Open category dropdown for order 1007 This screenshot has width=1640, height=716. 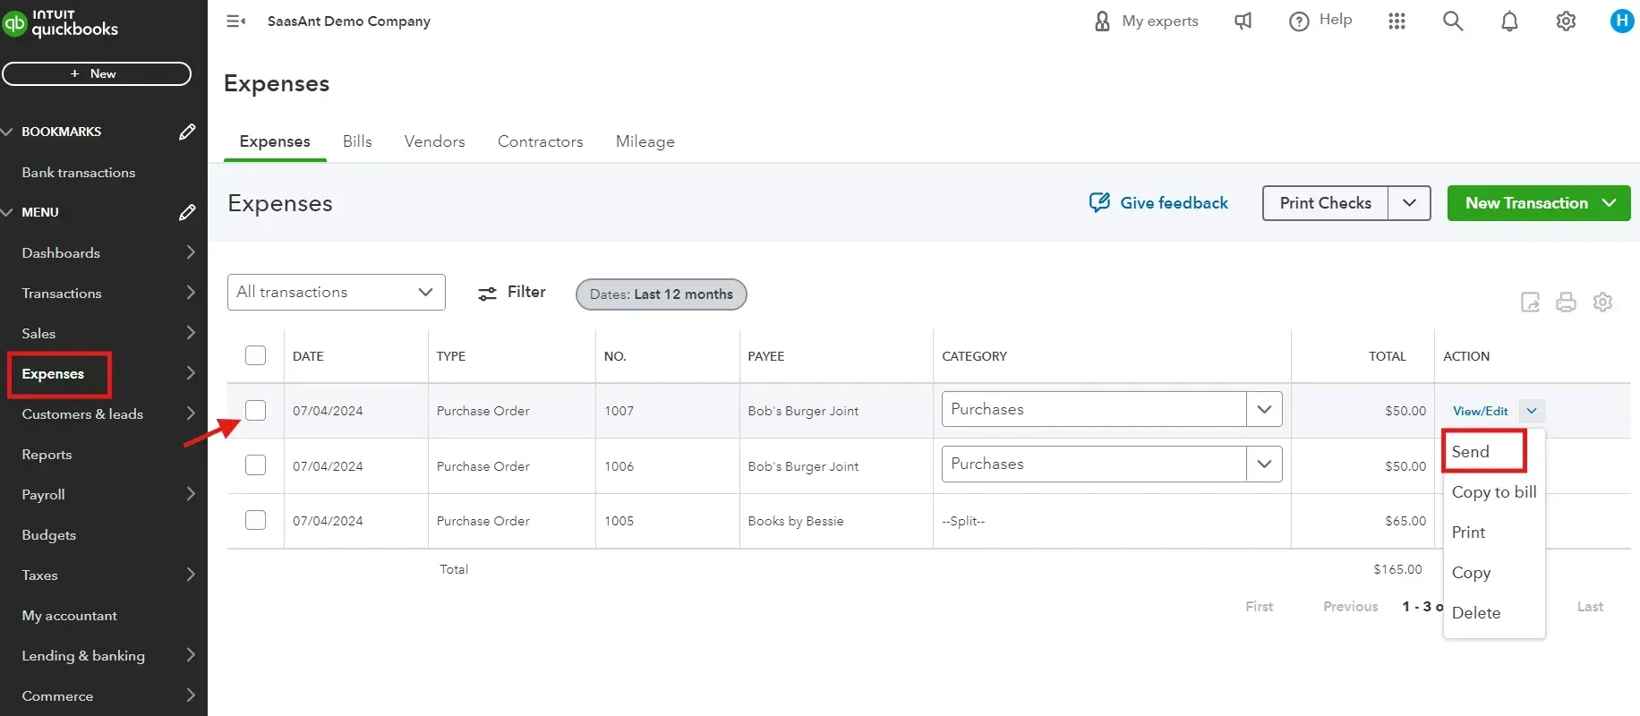[x=1264, y=409]
